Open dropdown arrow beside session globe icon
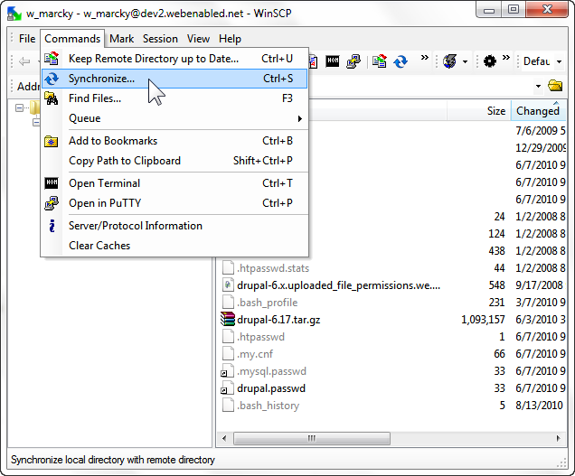 465,61
